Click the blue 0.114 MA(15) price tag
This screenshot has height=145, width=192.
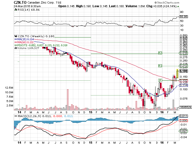[183, 85]
